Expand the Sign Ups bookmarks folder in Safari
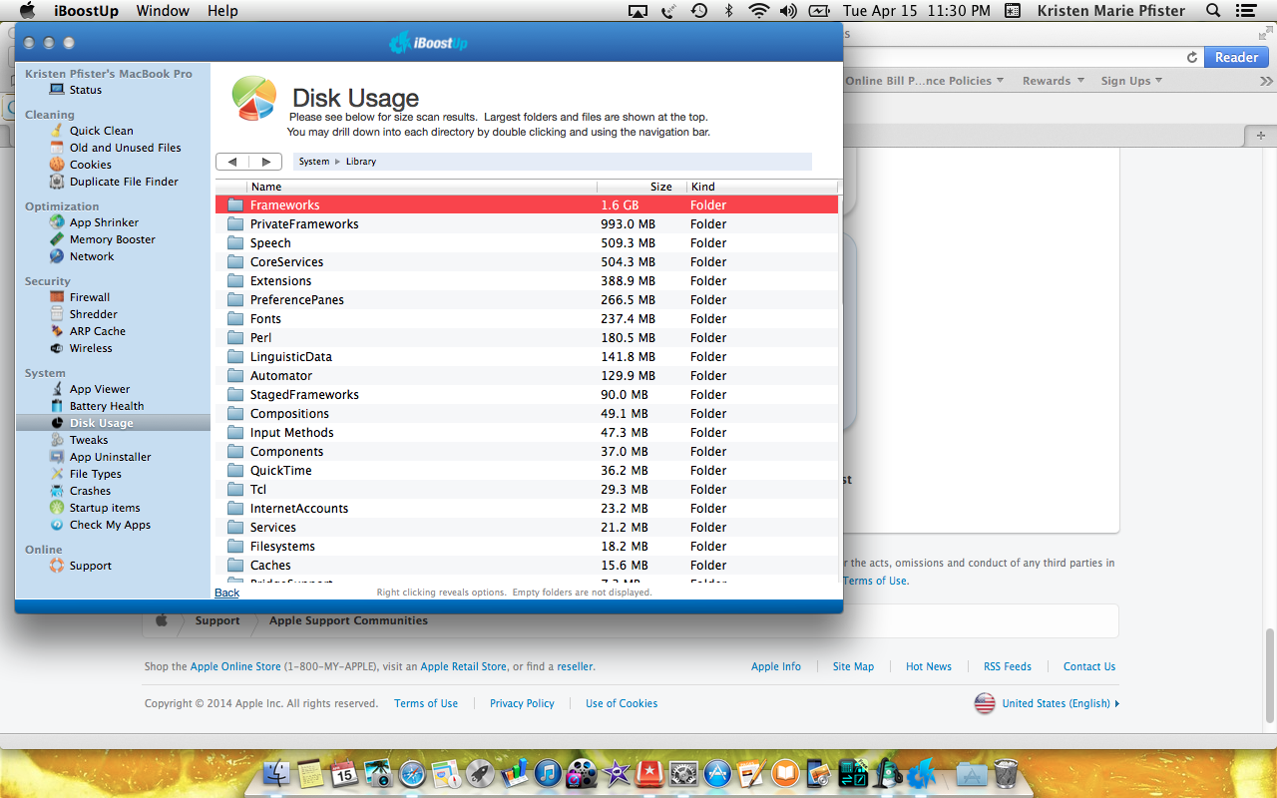The image size is (1277, 798). point(1131,81)
